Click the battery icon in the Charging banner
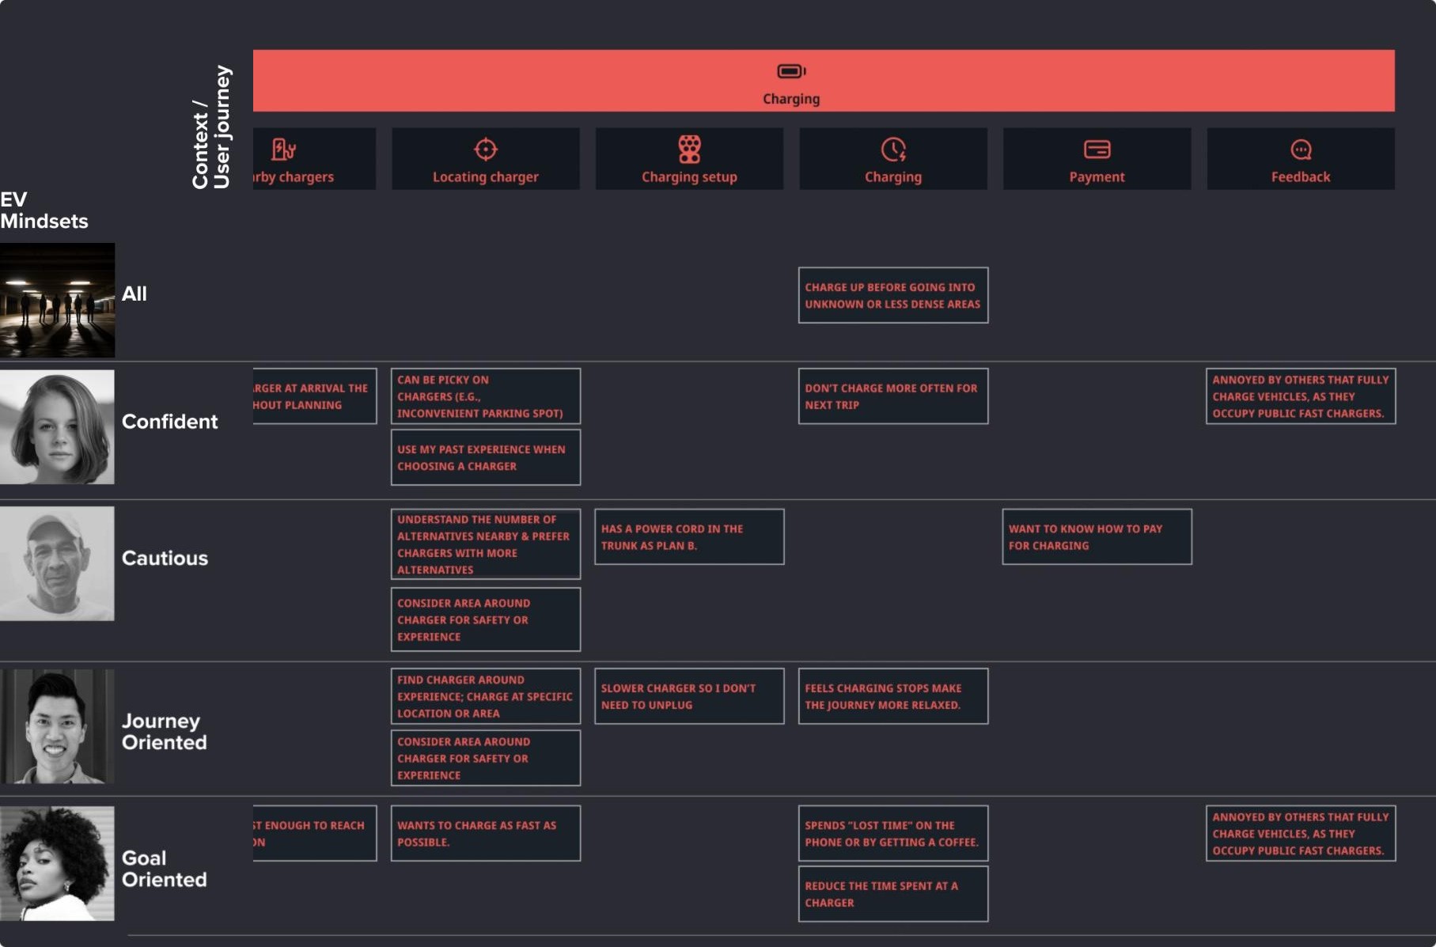Viewport: 1436px width, 947px height. [791, 71]
